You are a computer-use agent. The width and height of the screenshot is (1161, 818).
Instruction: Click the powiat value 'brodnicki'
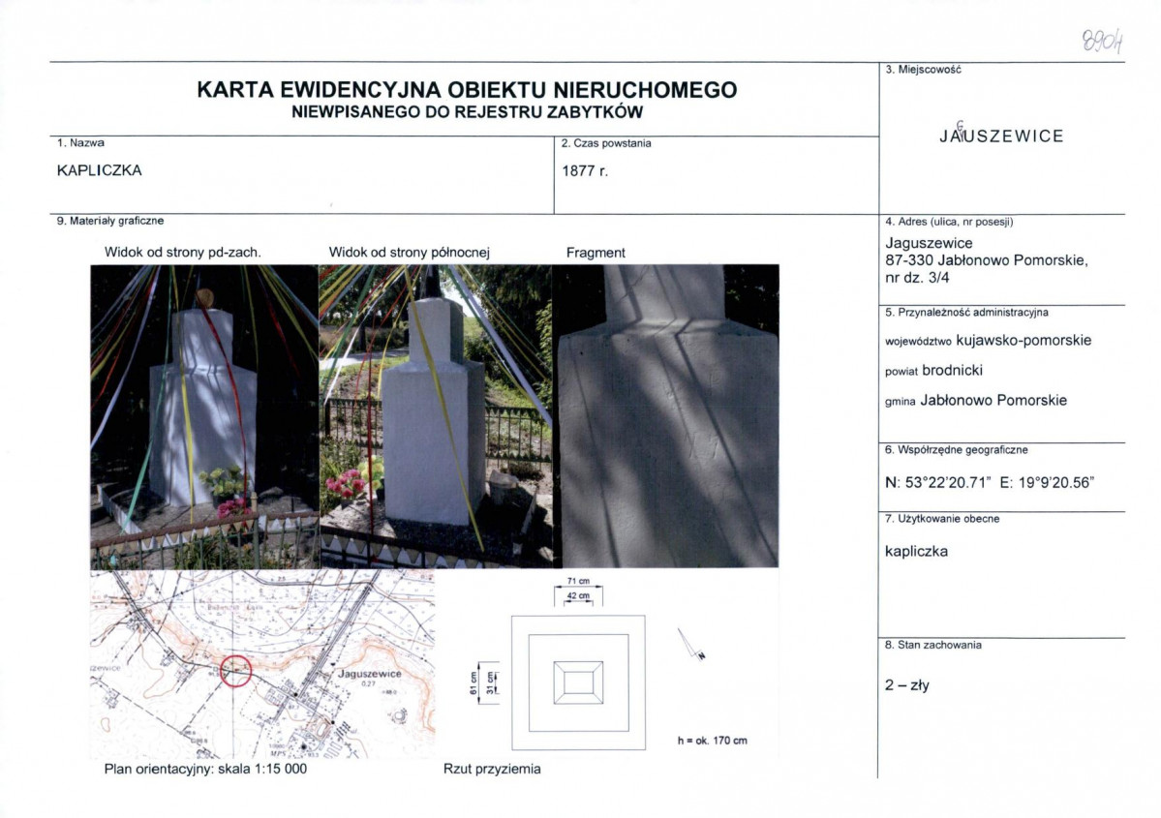952,370
